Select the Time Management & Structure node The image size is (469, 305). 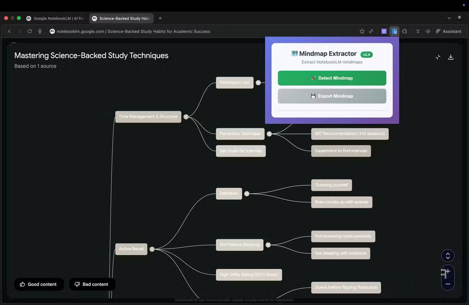148,117
